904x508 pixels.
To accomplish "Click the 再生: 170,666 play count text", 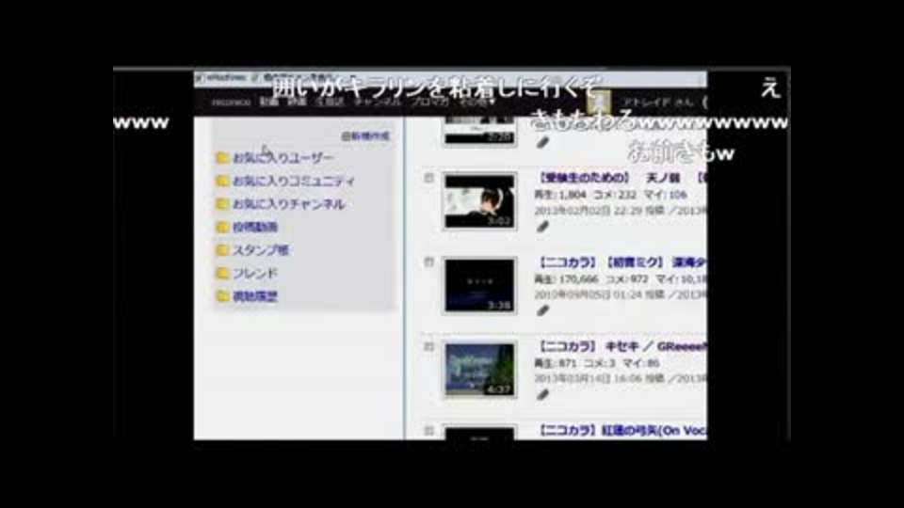I will pos(566,279).
